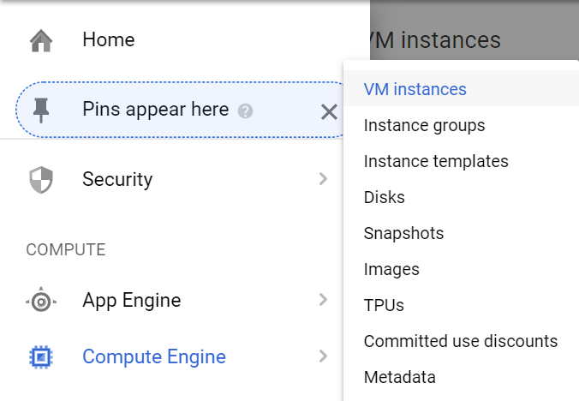Expand the App Engine submenu arrow
Image resolution: width=579 pixels, height=401 pixels.
click(323, 300)
